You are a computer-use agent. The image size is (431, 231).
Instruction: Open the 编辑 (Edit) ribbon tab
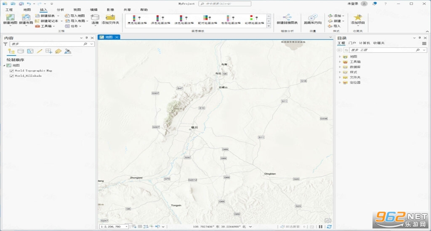pos(94,10)
